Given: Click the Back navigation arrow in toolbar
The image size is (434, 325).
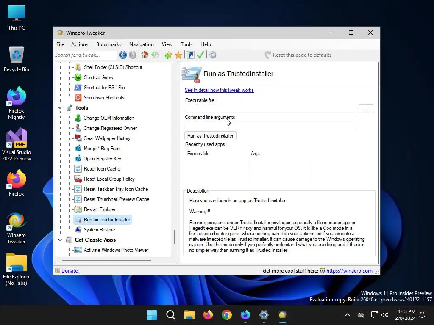Looking at the screenshot, I should tap(123, 55).
